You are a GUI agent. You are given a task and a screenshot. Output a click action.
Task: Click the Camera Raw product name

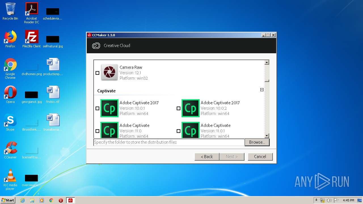[131, 67]
